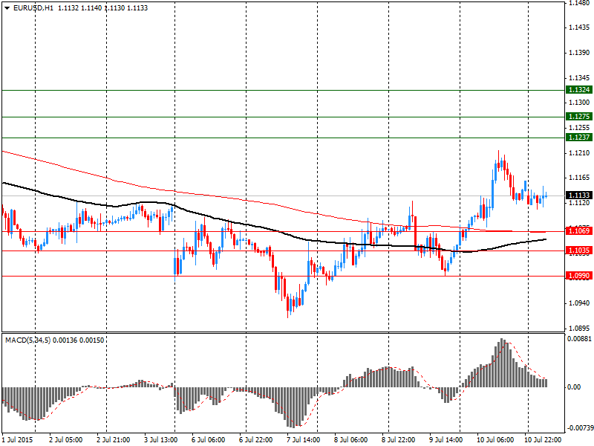
Task: Click the 1.1480 value on price axis
Action: click(x=579, y=3)
